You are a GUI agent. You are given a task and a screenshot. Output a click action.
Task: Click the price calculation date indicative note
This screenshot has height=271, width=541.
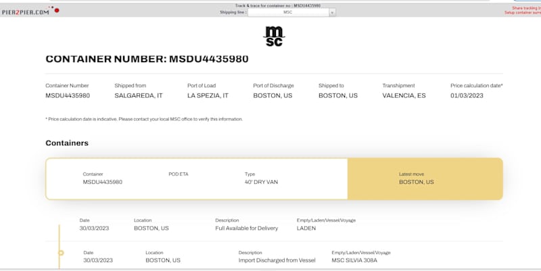tap(144, 119)
